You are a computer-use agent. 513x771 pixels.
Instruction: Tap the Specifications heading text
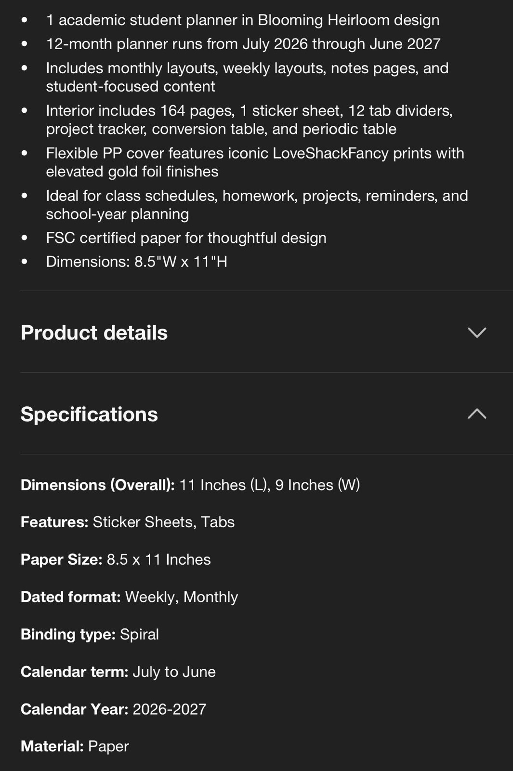pyautogui.click(x=89, y=414)
